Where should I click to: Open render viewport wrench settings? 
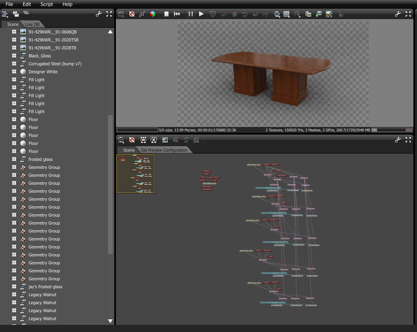tap(397, 14)
